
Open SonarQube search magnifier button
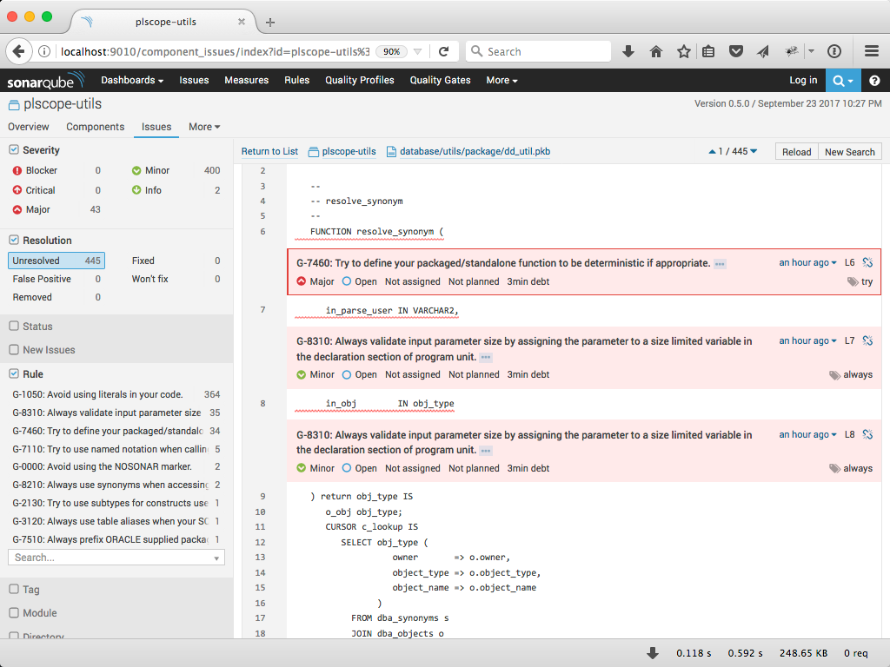click(x=843, y=81)
